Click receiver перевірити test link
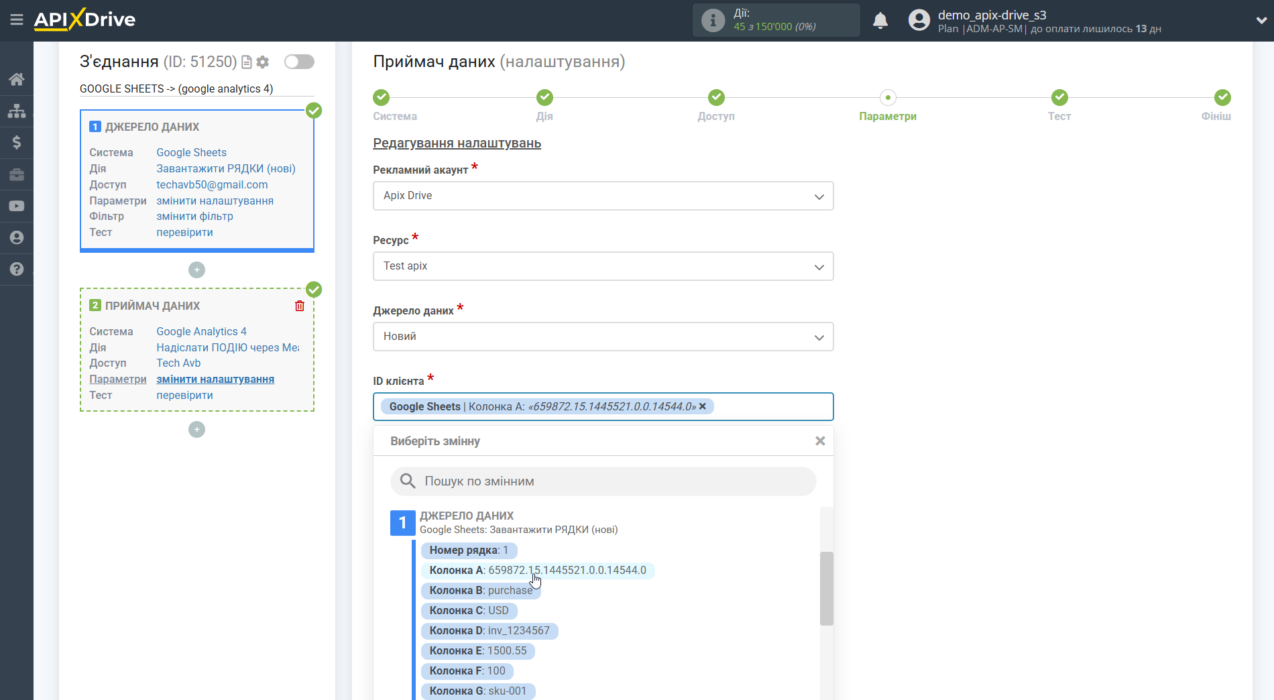The height and width of the screenshot is (700, 1274). (x=184, y=395)
